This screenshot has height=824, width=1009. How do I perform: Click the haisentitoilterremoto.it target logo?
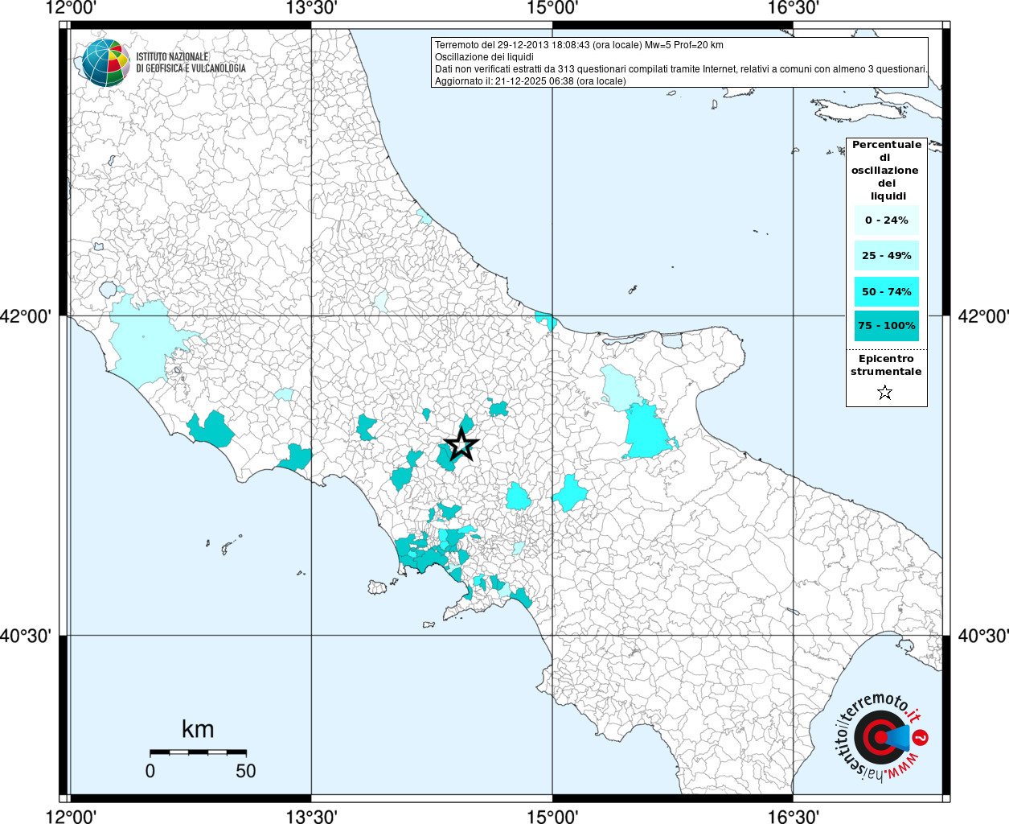(882, 737)
